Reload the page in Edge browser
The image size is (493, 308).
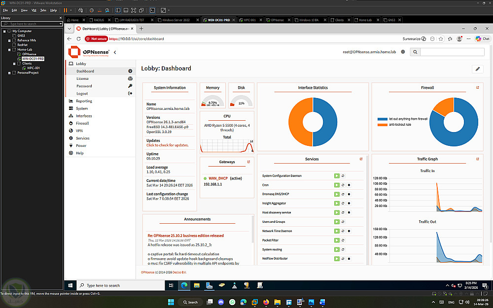point(78,38)
